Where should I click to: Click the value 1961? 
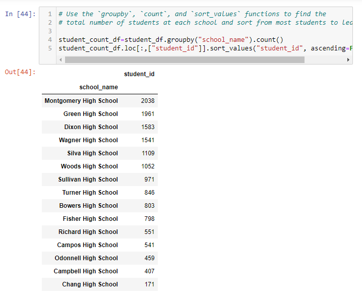click(148, 114)
